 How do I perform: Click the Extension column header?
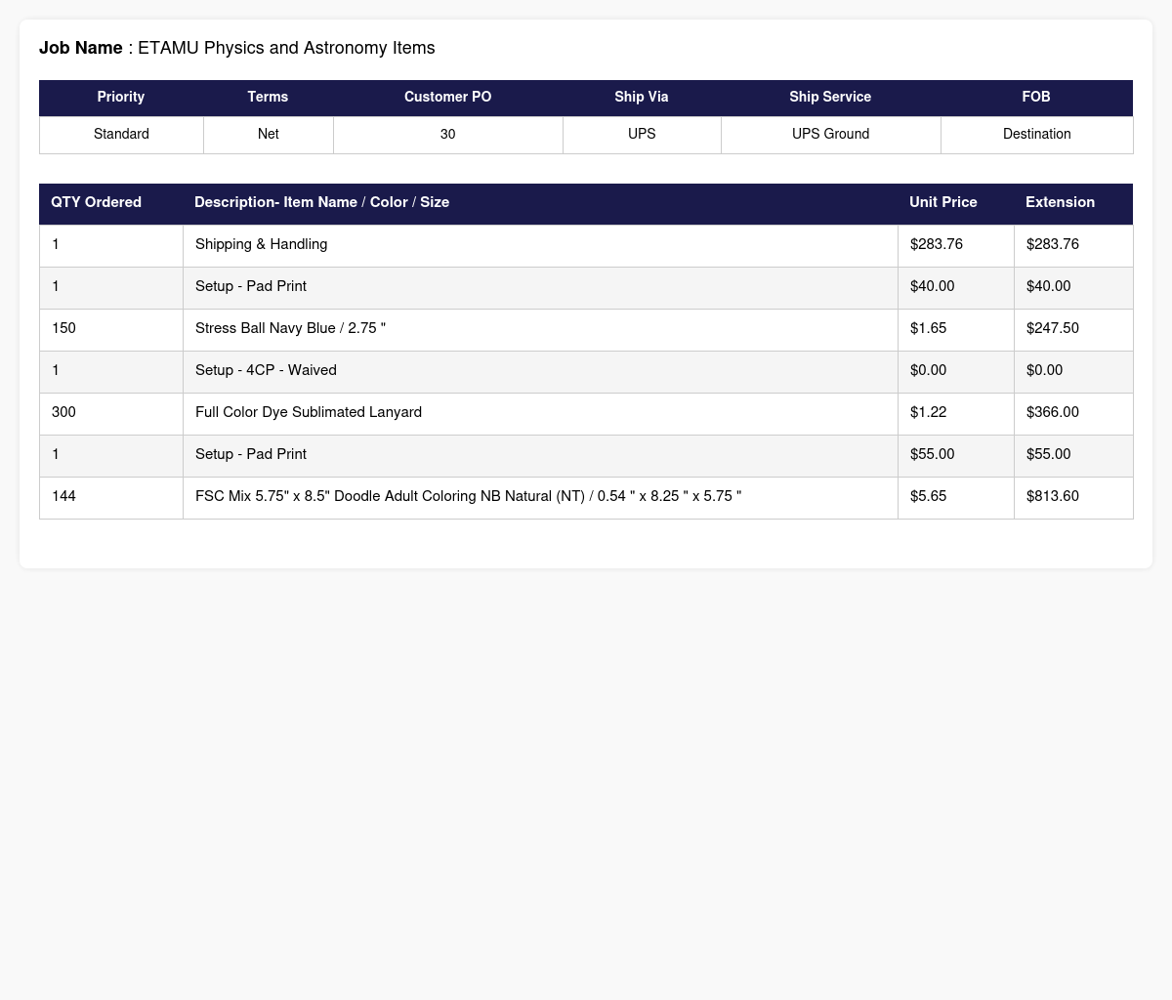pyautogui.click(x=1060, y=202)
